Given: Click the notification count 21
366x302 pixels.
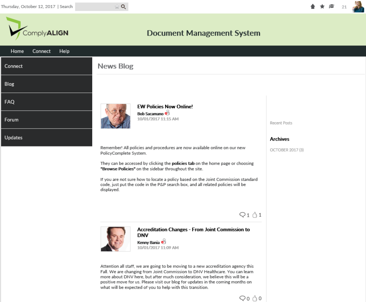Looking at the screenshot, I should point(344,7).
